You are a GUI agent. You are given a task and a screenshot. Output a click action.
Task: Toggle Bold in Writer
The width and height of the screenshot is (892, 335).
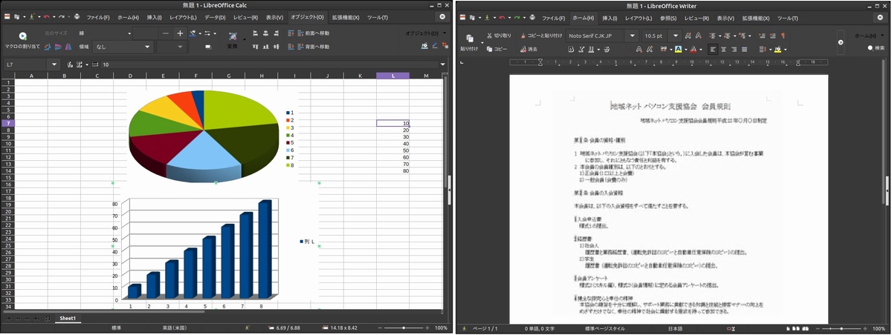[571, 49]
